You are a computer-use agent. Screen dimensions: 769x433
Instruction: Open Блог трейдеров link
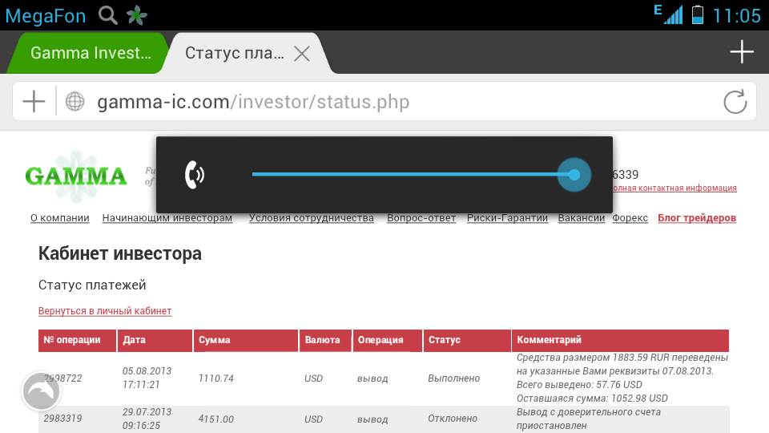697,218
